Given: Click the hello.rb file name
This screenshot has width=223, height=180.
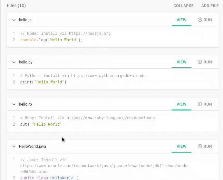Looking at the screenshot, I should click(25, 104).
